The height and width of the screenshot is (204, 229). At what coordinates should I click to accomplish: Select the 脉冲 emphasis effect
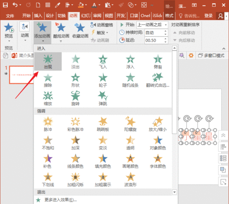click(48, 124)
